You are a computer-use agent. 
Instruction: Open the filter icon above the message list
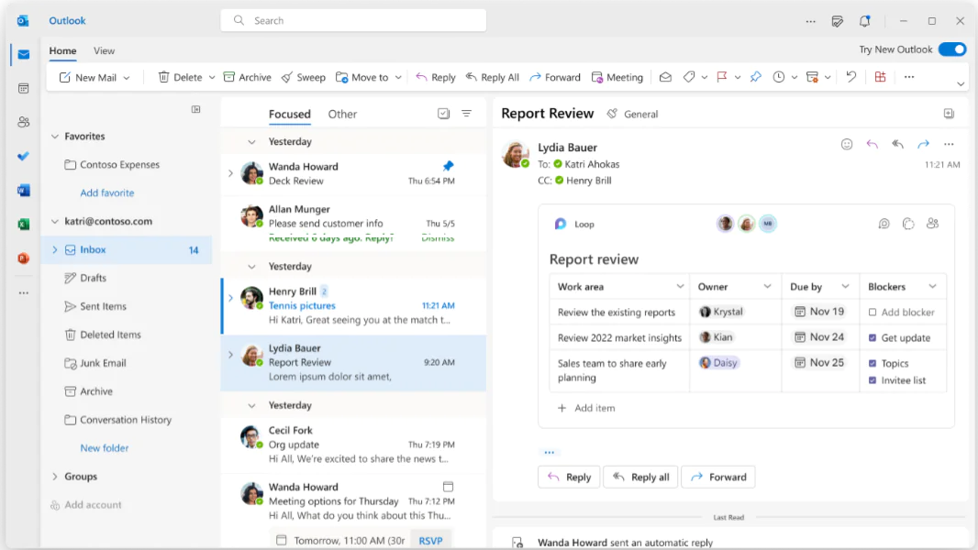pyautogui.click(x=466, y=113)
